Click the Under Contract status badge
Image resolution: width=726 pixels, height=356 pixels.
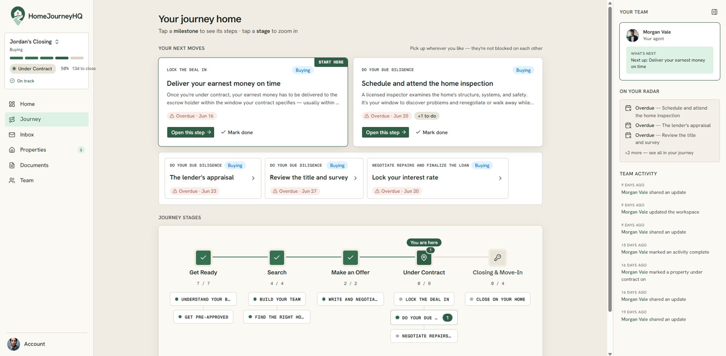(33, 68)
